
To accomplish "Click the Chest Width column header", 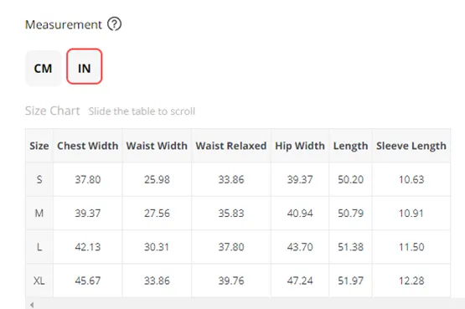I will [87, 146].
